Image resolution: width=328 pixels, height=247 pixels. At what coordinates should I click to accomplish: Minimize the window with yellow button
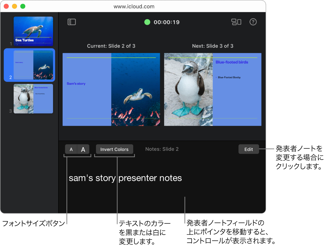[x=14, y=6]
